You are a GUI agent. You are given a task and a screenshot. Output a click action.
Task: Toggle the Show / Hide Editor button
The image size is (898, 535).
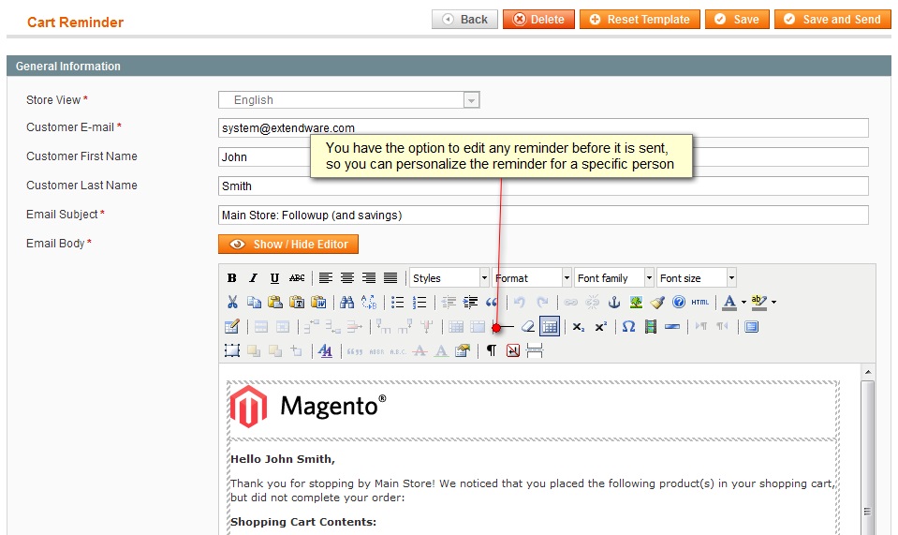(288, 245)
